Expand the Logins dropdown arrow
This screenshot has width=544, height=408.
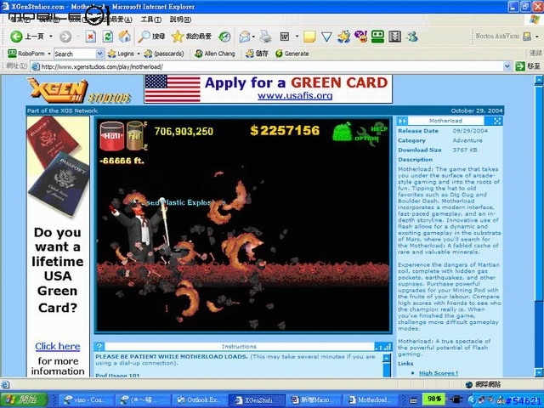pyautogui.click(x=138, y=54)
